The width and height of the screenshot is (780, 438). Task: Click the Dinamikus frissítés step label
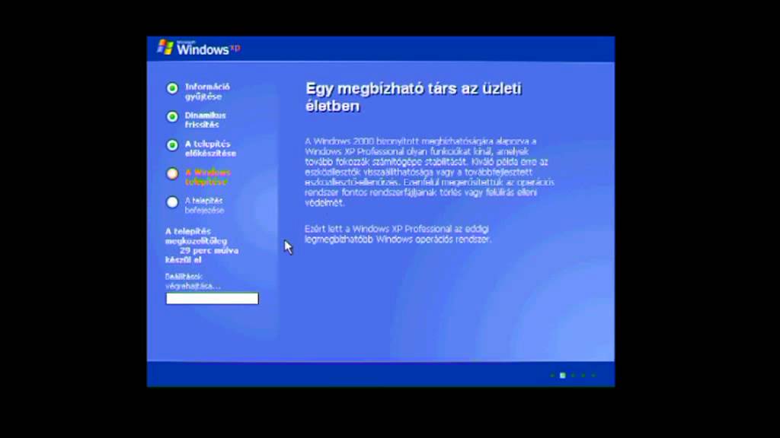click(206, 119)
